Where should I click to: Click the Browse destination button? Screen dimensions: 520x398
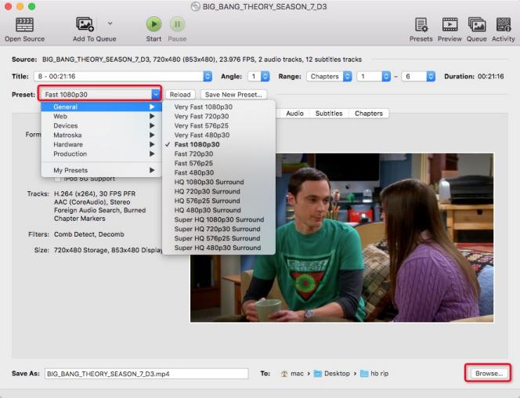tap(488, 374)
